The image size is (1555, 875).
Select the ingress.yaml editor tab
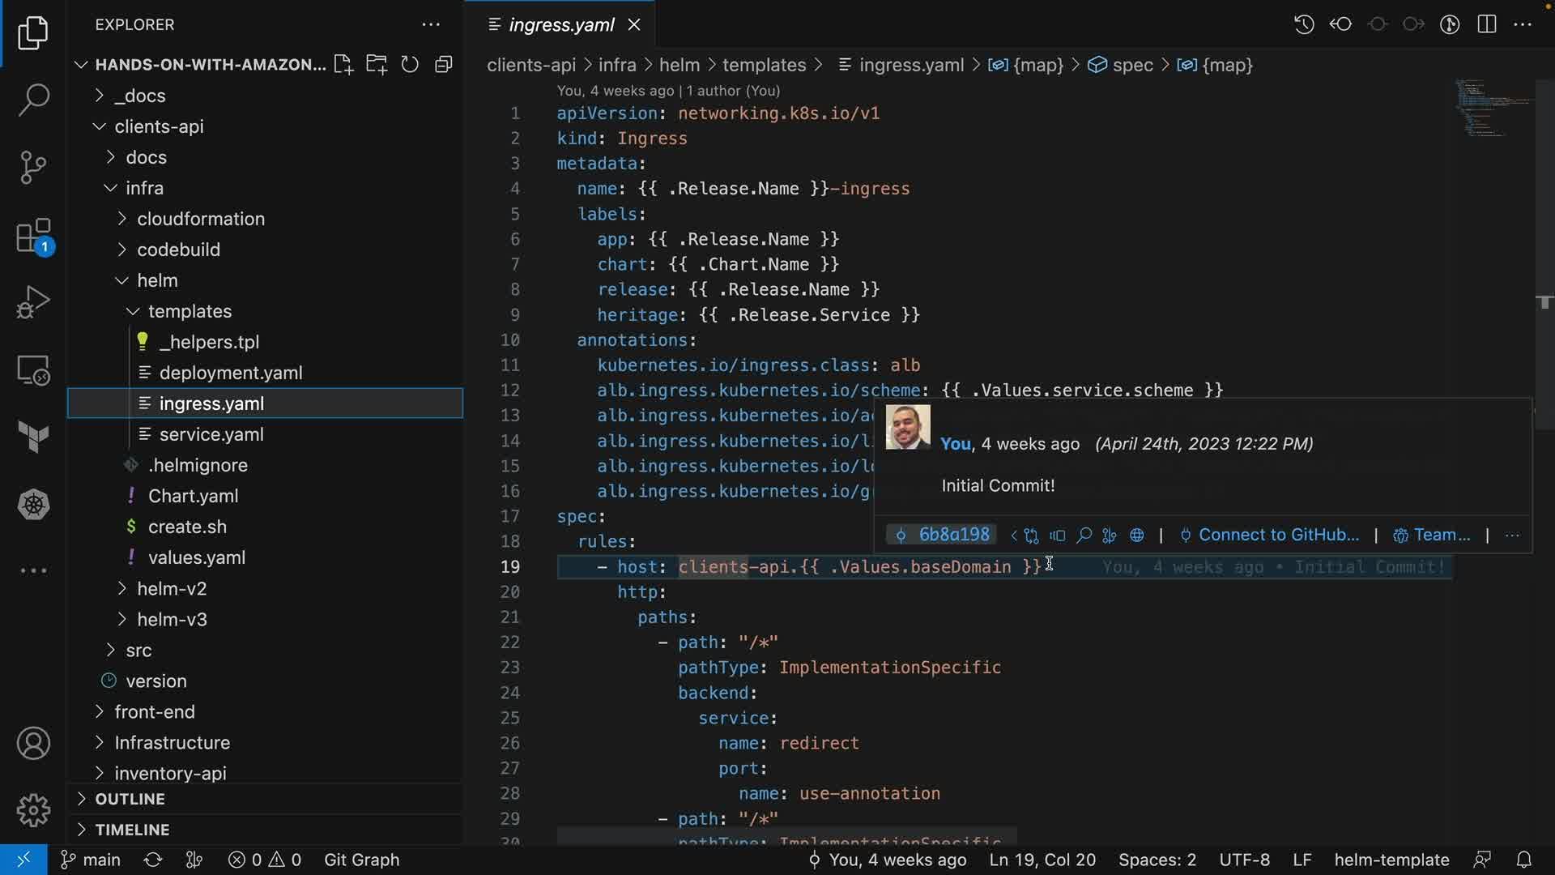point(560,24)
